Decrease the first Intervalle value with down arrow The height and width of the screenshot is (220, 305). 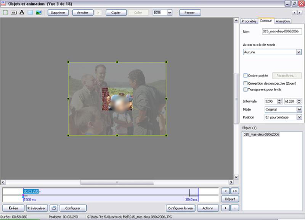tap(279, 103)
